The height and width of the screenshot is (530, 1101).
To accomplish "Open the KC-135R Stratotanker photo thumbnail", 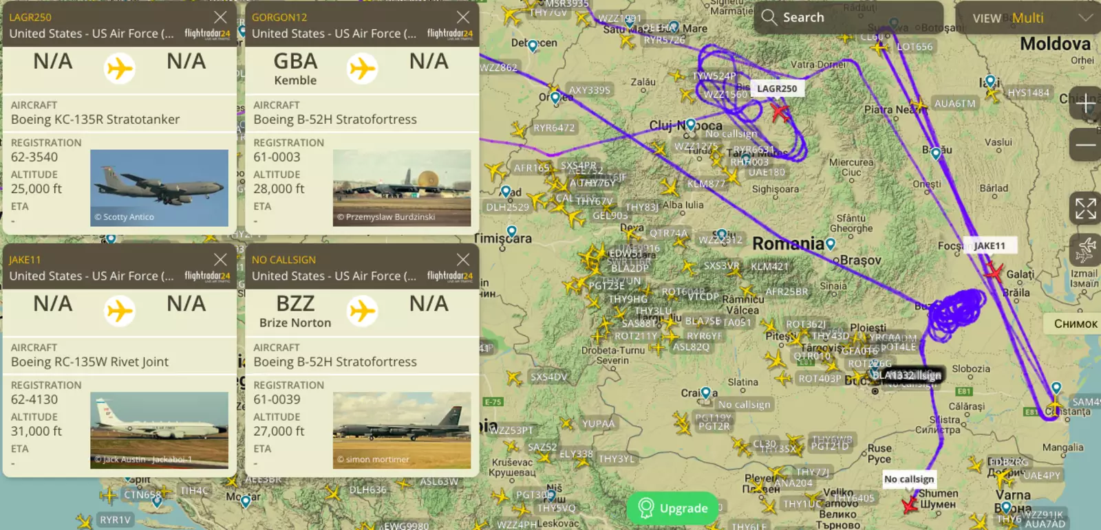I will (159, 188).
